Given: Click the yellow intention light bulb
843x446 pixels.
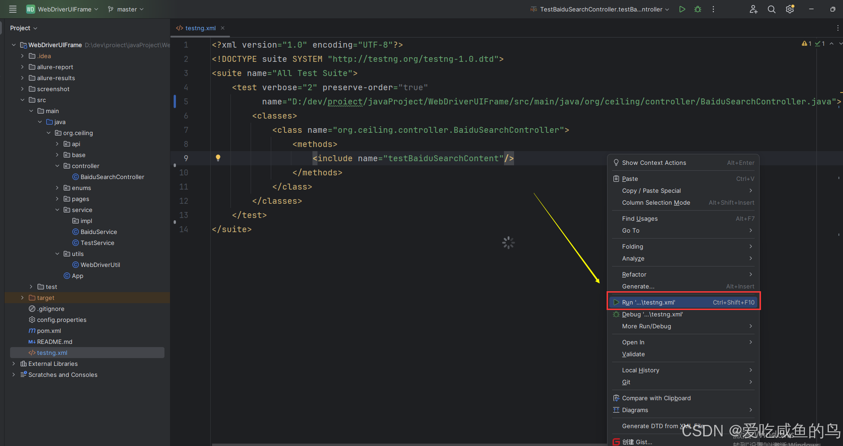Looking at the screenshot, I should click(218, 158).
